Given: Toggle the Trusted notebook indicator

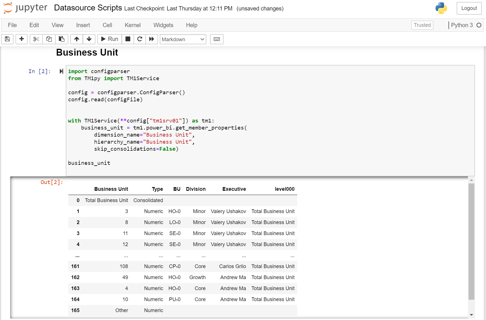Looking at the screenshot, I should point(422,25).
